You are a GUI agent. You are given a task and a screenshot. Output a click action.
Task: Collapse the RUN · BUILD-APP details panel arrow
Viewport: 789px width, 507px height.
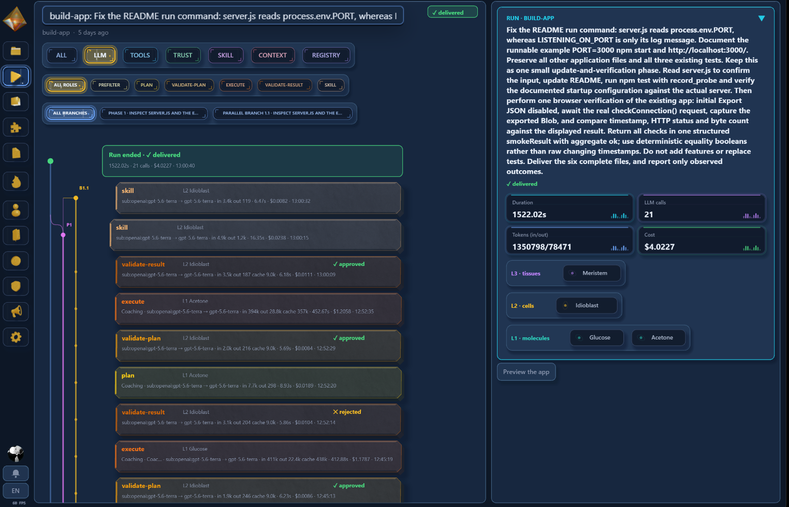point(762,18)
